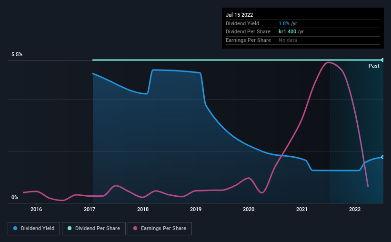Screen dimensions: 391x242
Task: Toggle the Dividend Per Share legend button
Action: coord(94,229)
